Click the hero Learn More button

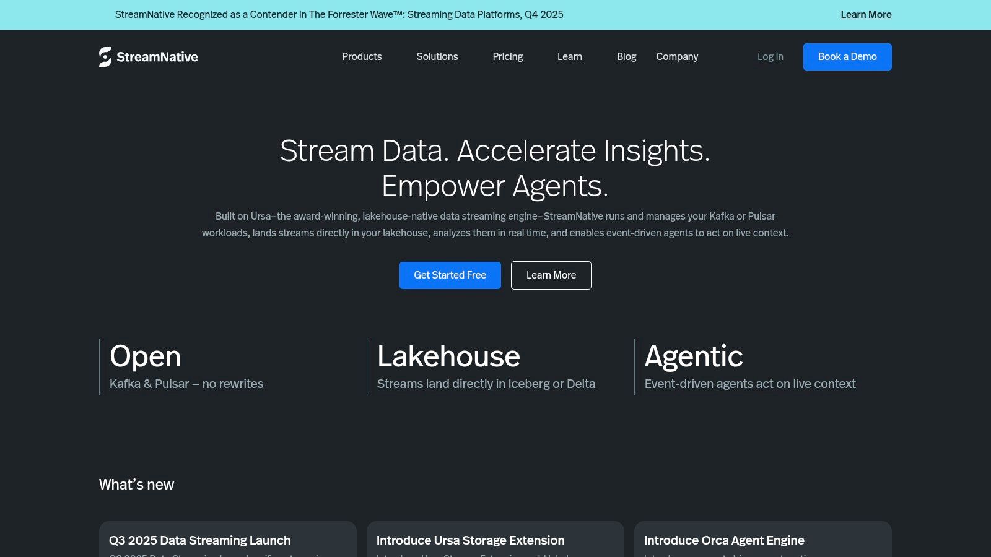(x=551, y=275)
